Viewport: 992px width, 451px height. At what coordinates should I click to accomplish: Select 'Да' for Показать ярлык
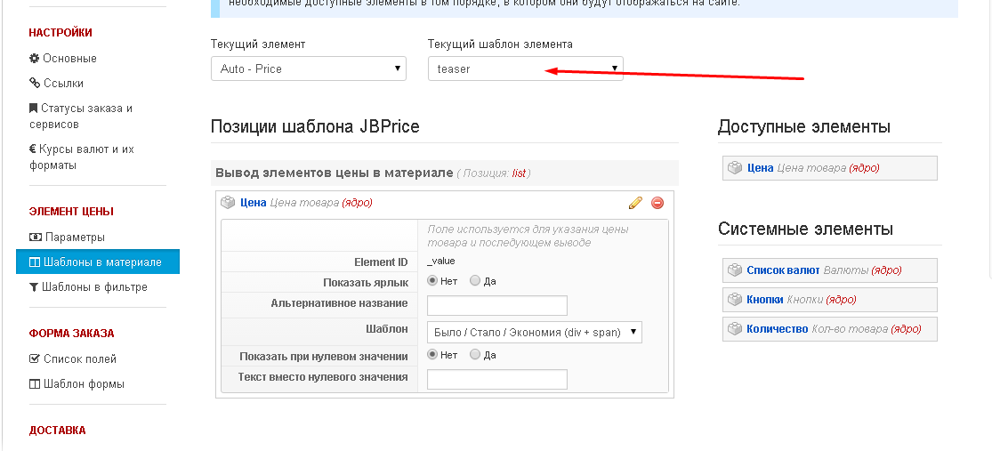click(x=475, y=281)
